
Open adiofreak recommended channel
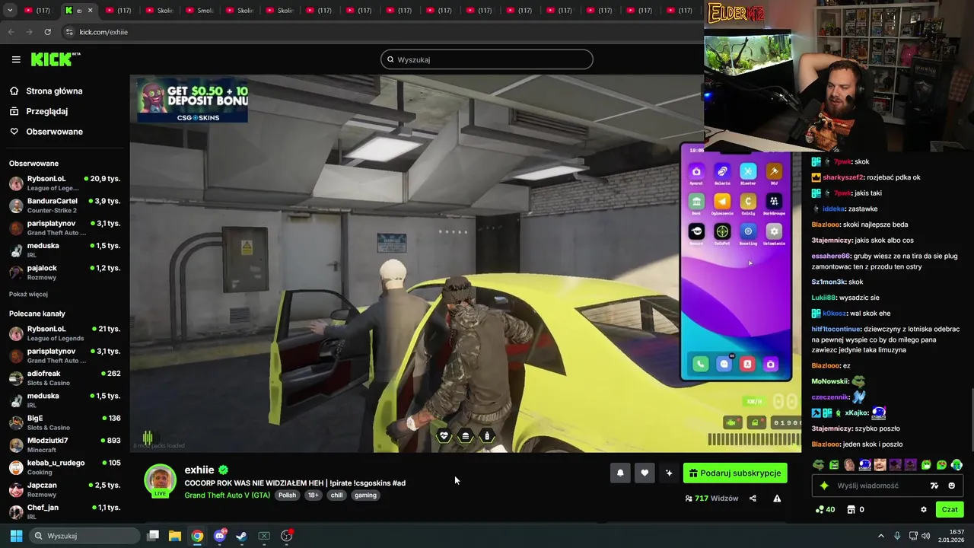(x=64, y=378)
